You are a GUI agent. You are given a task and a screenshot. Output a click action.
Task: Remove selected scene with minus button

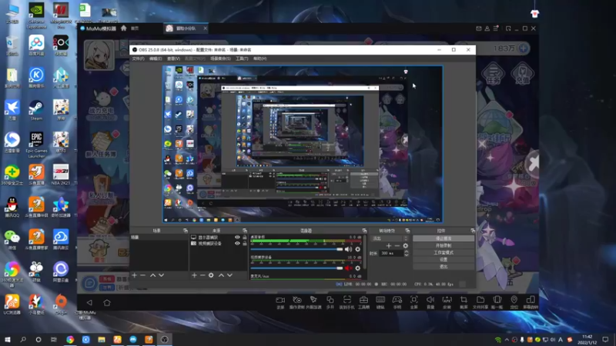coord(143,275)
